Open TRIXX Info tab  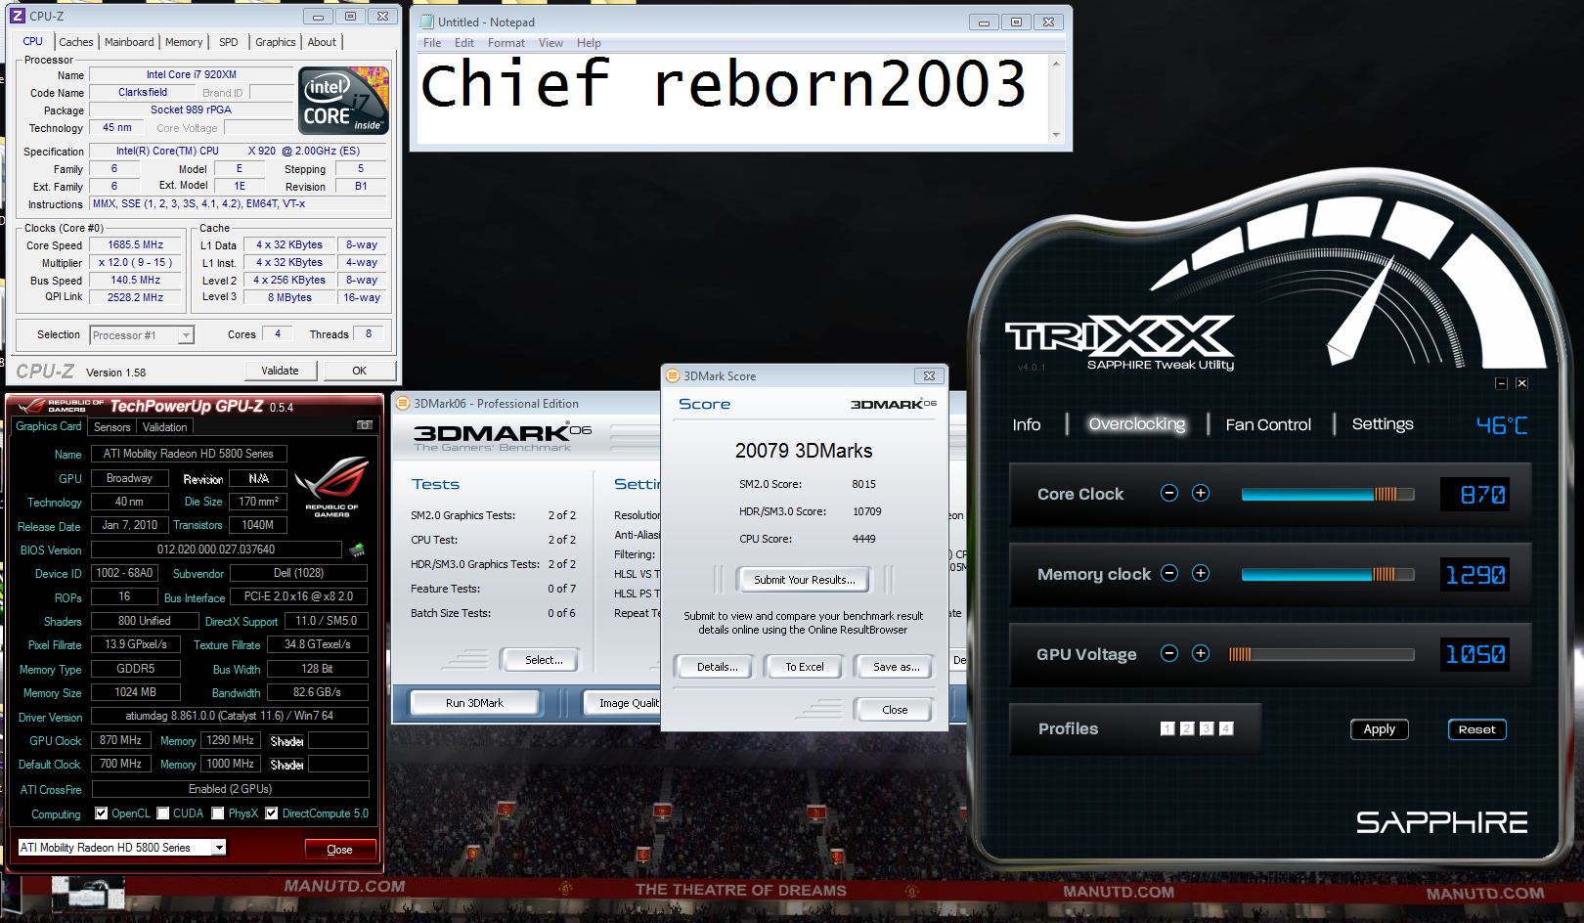(x=1027, y=424)
